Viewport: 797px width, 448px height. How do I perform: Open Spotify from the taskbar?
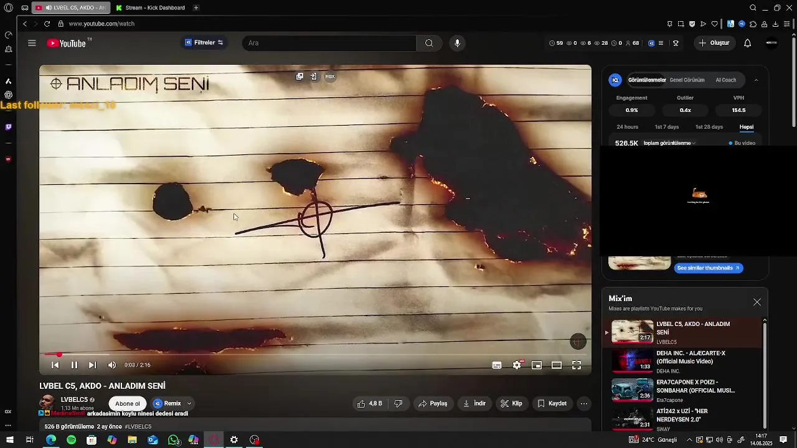coord(71,440)
